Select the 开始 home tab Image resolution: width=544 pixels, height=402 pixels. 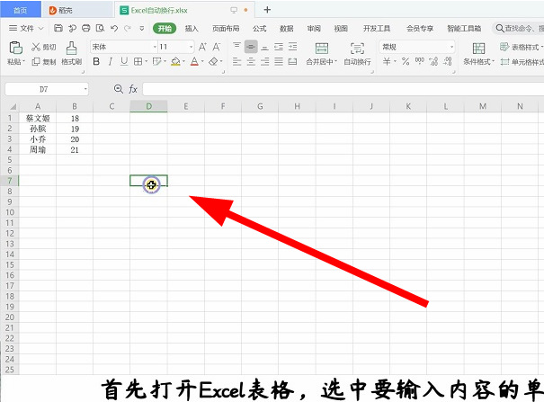pyautogui.click(x=165, y=29)
